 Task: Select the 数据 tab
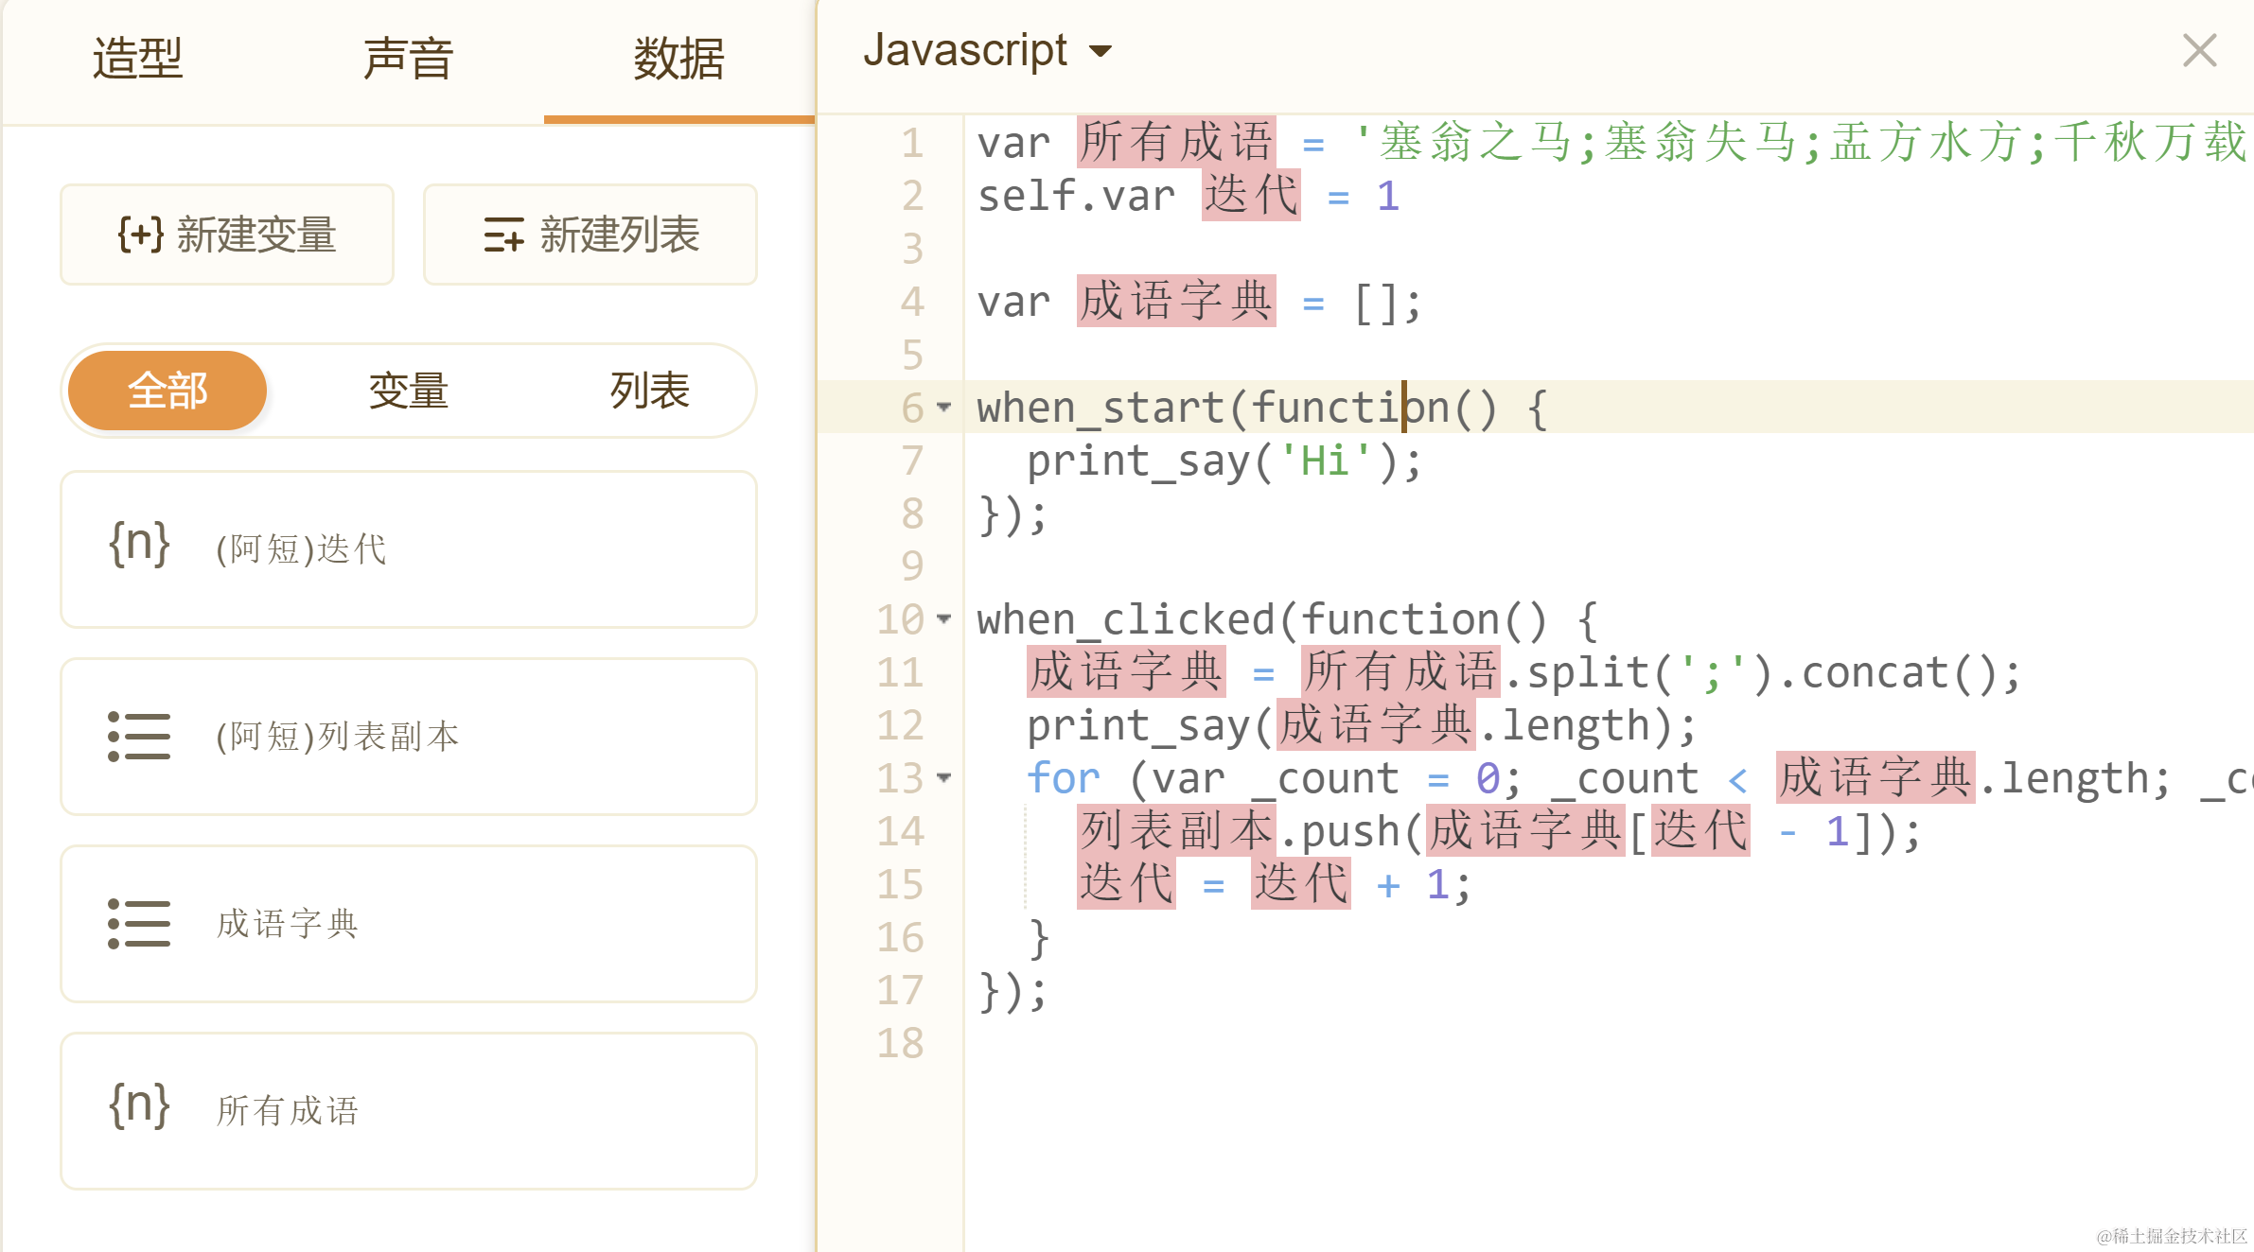click(678, 59)
